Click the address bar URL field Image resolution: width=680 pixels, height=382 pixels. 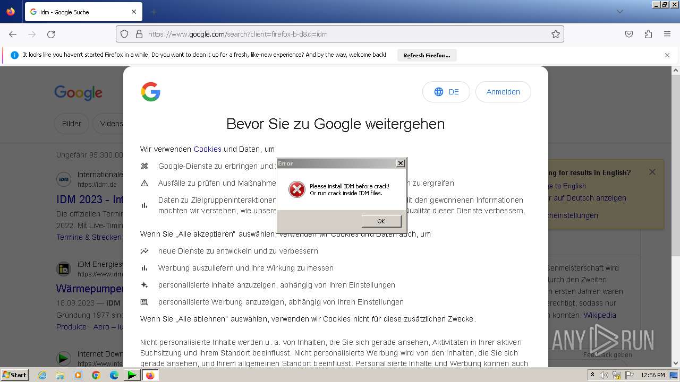(340, 34)
